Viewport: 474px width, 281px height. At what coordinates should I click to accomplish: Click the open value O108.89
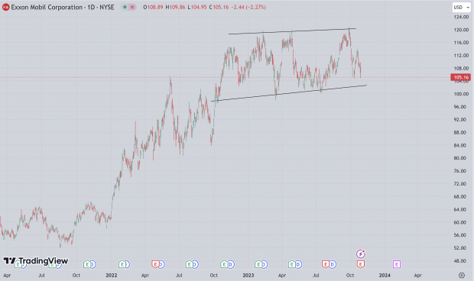click(x=153, y=7)
